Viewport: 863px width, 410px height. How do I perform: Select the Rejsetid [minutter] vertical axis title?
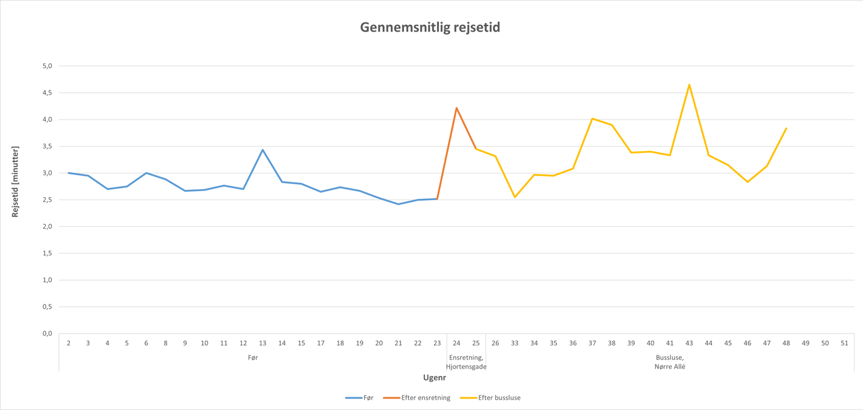pos(16,182)
